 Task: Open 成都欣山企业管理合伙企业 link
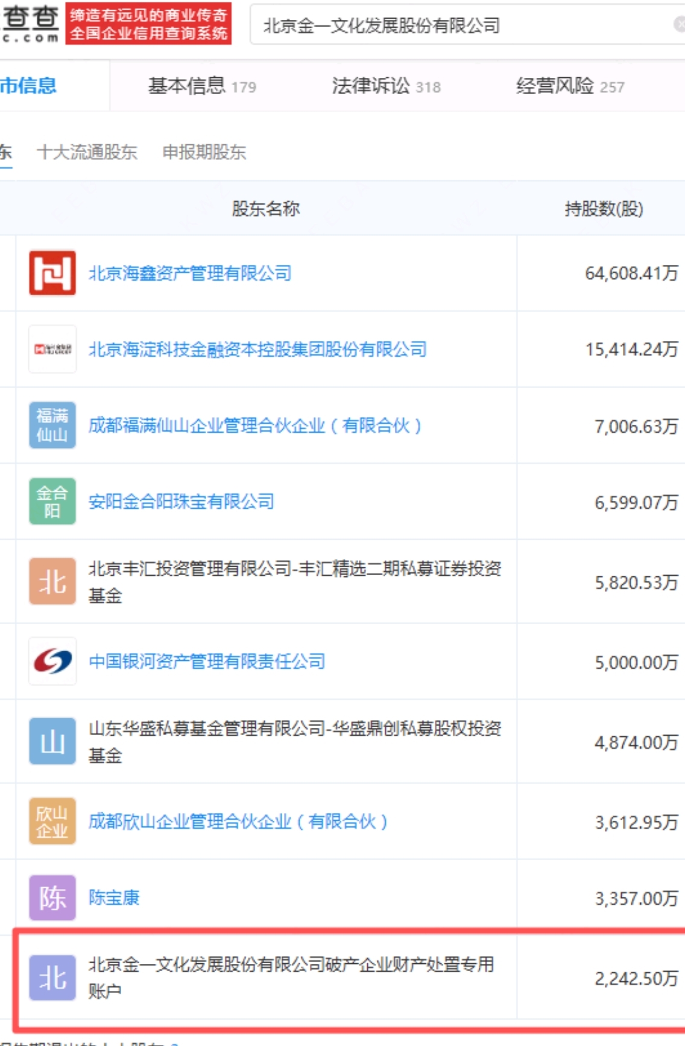coord(238,821)
